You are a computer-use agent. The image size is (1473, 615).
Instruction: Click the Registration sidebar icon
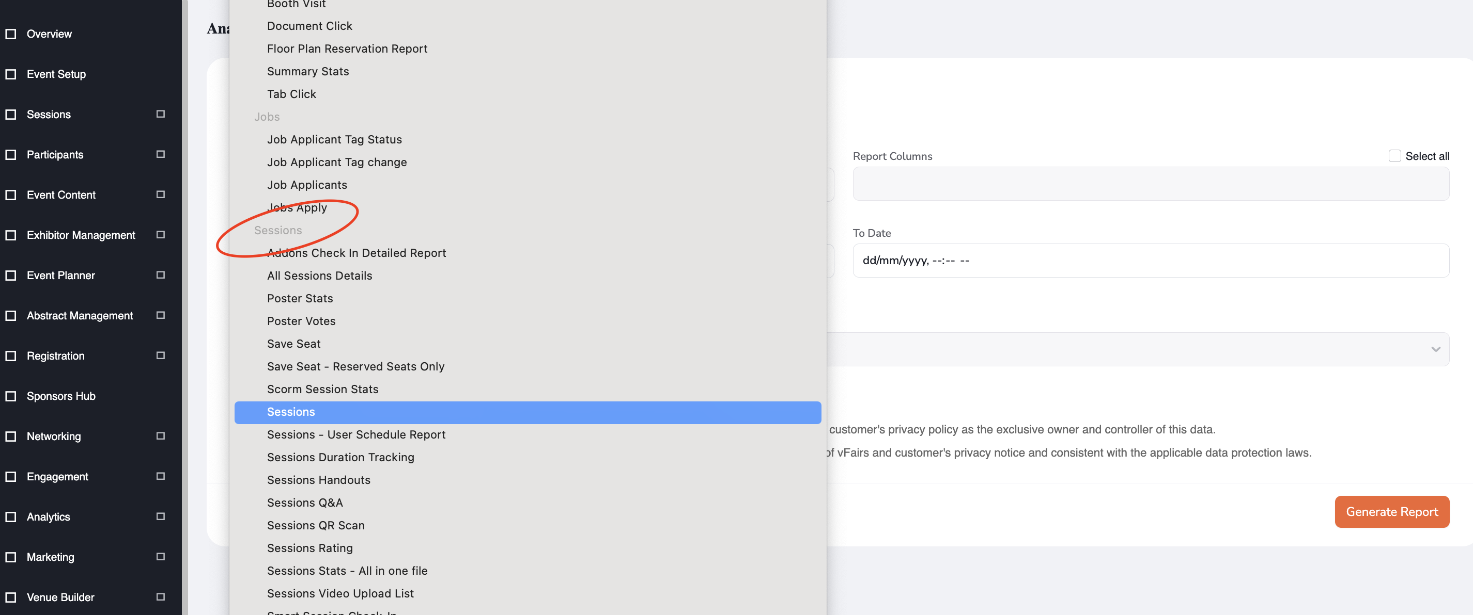11,356
